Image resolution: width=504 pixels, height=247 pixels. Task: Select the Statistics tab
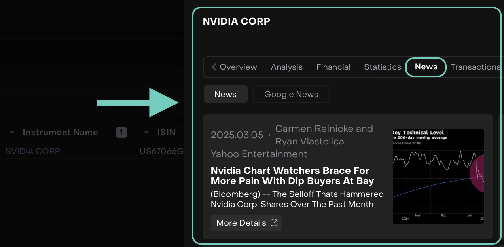[382, 67]
